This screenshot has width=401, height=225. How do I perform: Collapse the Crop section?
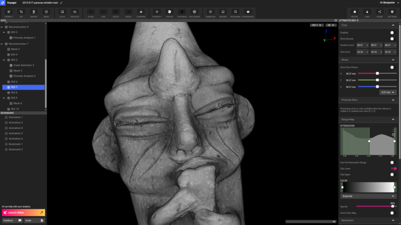coord(393,25)
